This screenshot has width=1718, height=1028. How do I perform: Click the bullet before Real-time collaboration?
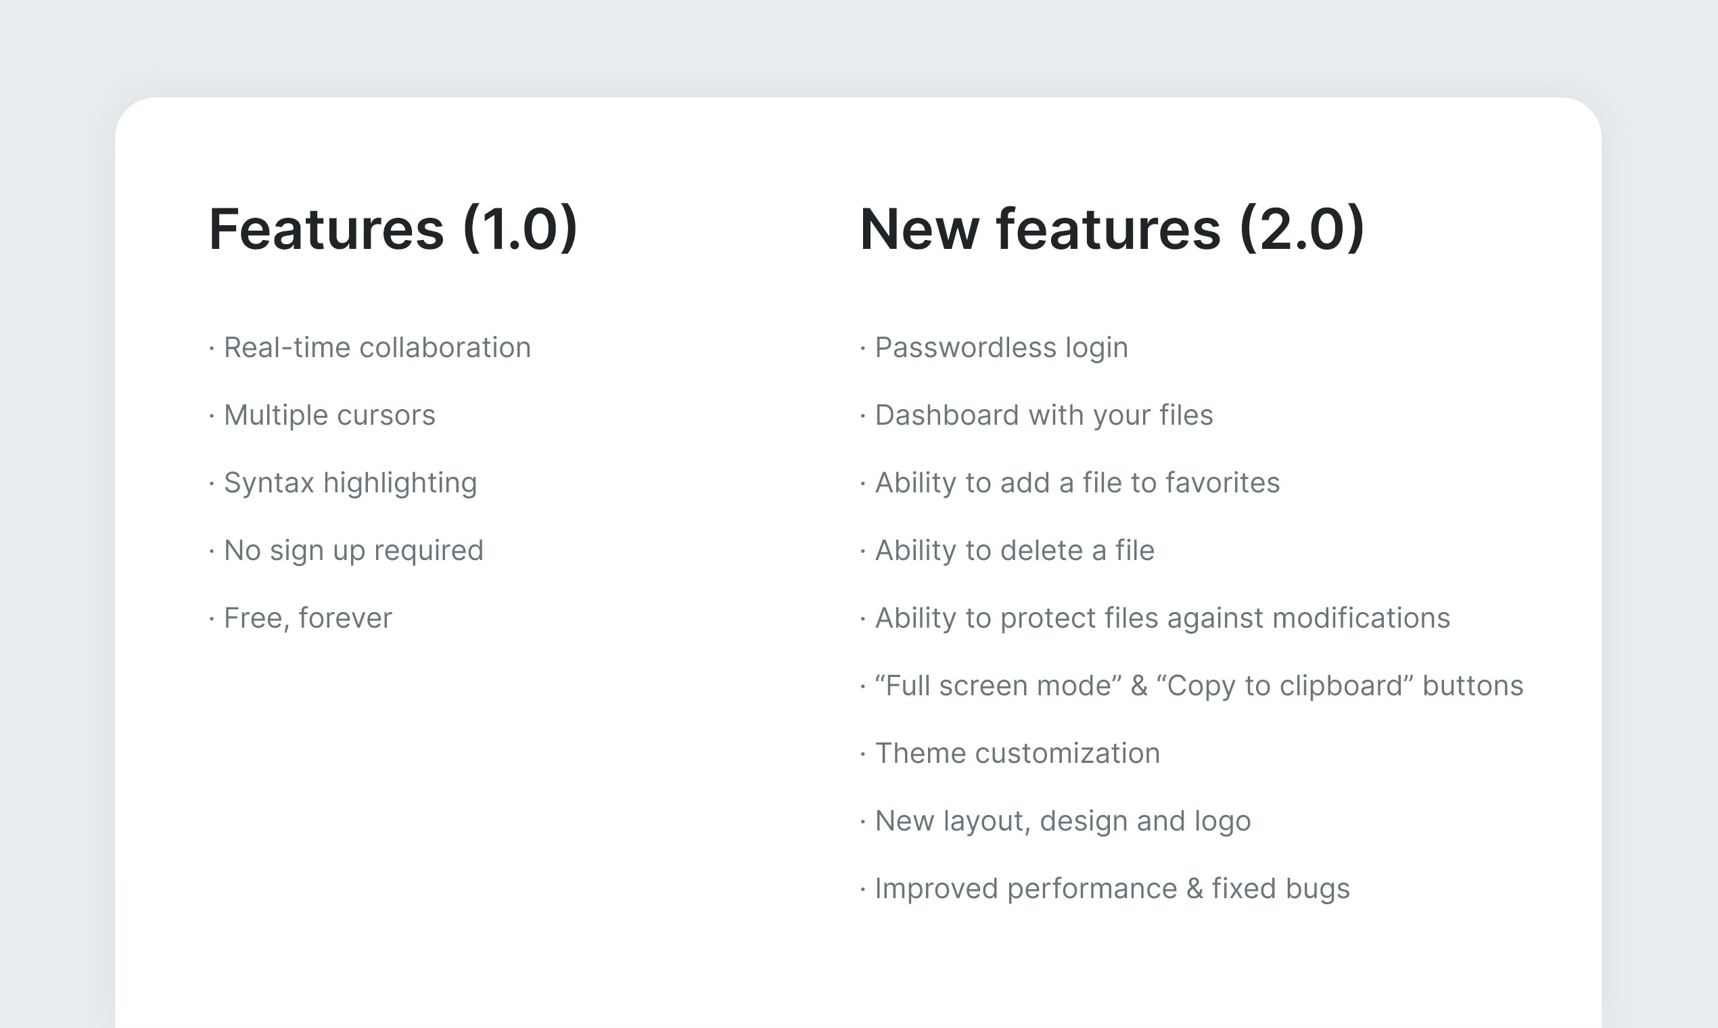tap(212, 348)
